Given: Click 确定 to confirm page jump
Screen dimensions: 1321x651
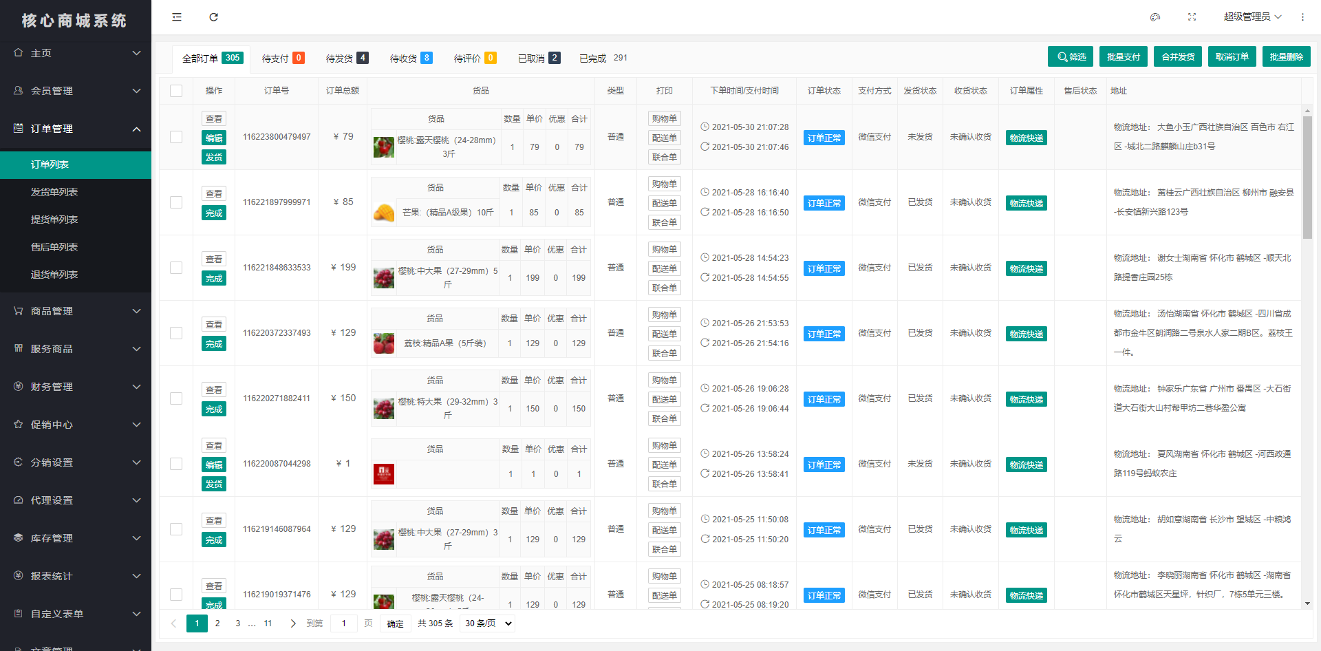Looking at the screenshot, I should [x=395, y=623].
